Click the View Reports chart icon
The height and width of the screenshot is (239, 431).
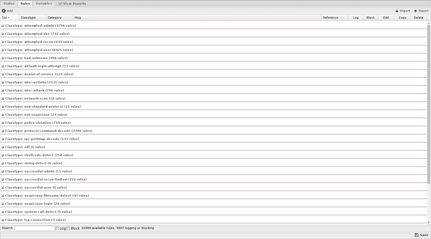[60, 4]
